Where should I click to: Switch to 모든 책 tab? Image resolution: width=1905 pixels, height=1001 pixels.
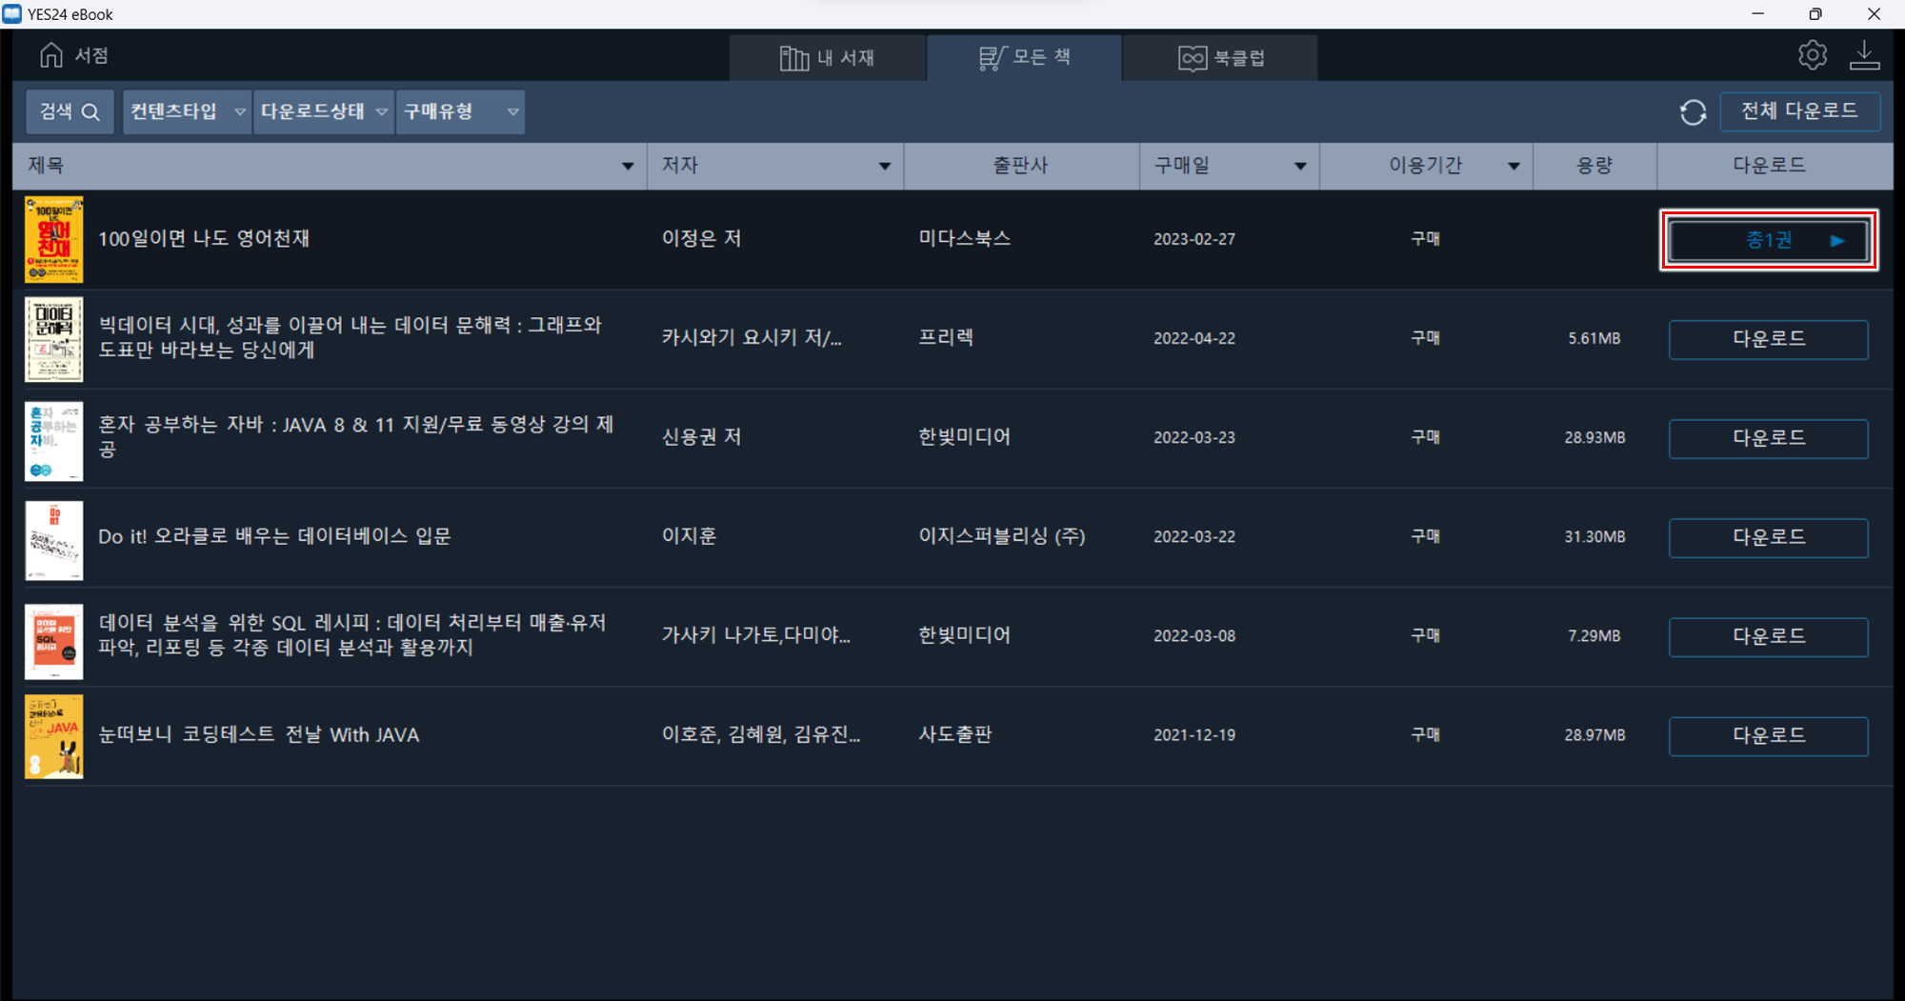point(1024,57)
